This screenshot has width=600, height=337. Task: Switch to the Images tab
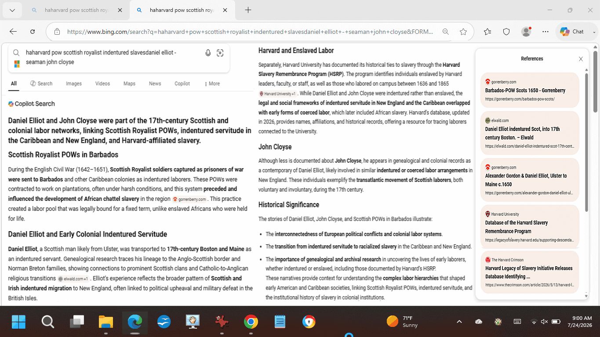click(x=74, y=83)
